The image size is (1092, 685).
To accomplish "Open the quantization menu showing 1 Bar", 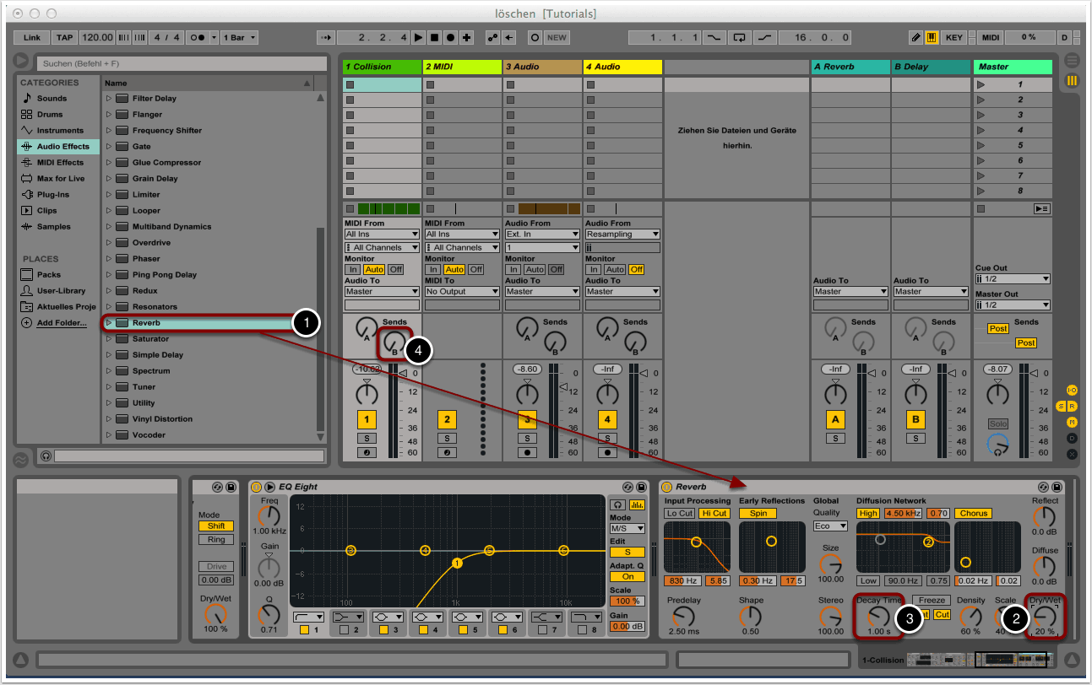I will (x=239, y=38).
